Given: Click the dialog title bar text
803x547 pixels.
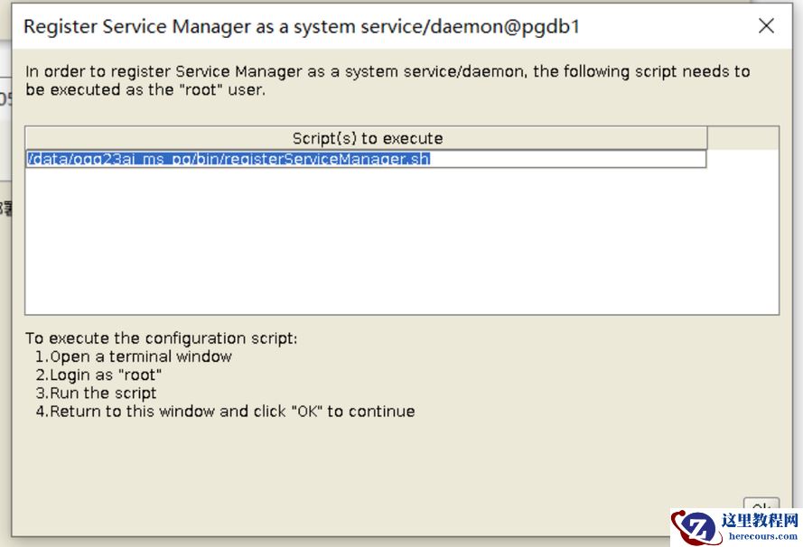Looking at the screenshot, I should 301,26.
